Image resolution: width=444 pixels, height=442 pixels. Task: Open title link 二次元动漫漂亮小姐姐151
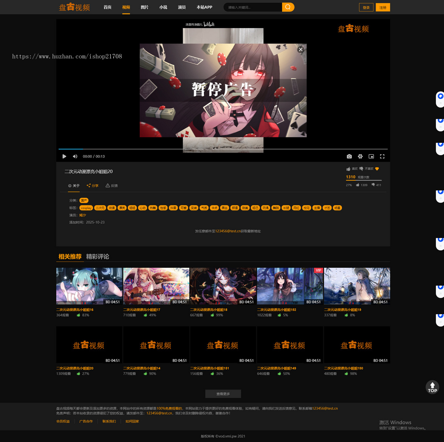click(x=210, y=368)
